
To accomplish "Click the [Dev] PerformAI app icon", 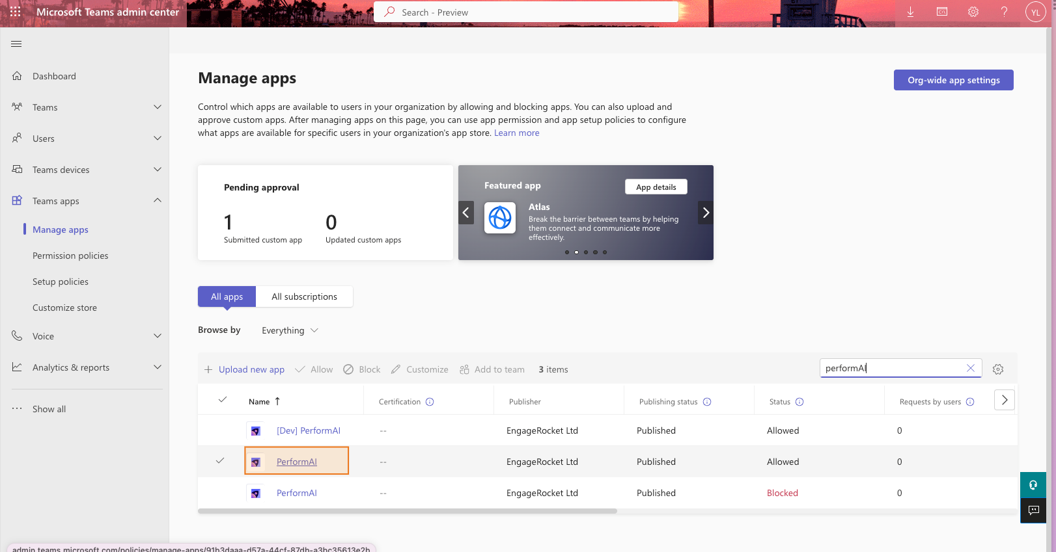I will point(255,430).
